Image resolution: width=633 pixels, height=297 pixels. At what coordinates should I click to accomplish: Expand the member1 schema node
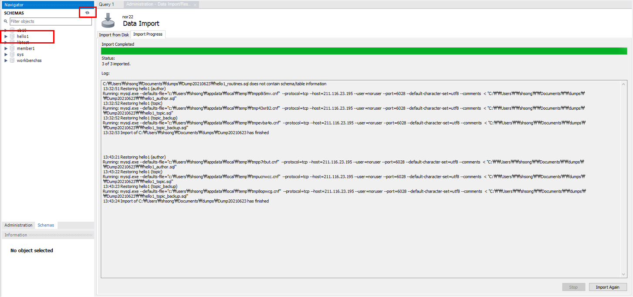pos(6,48)
